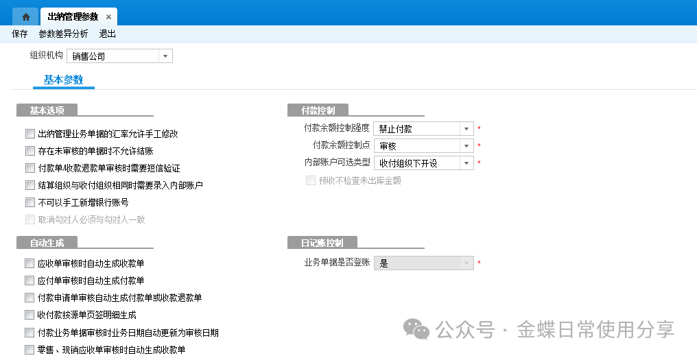Screen dimensions: 697x358
Task: Expand the 组织机构 dropdown
Action: [x=165, y=56]
